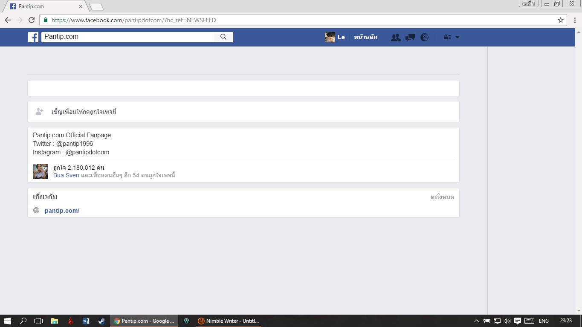
Task: Open the friend requests icon
Action: [396, 38]
